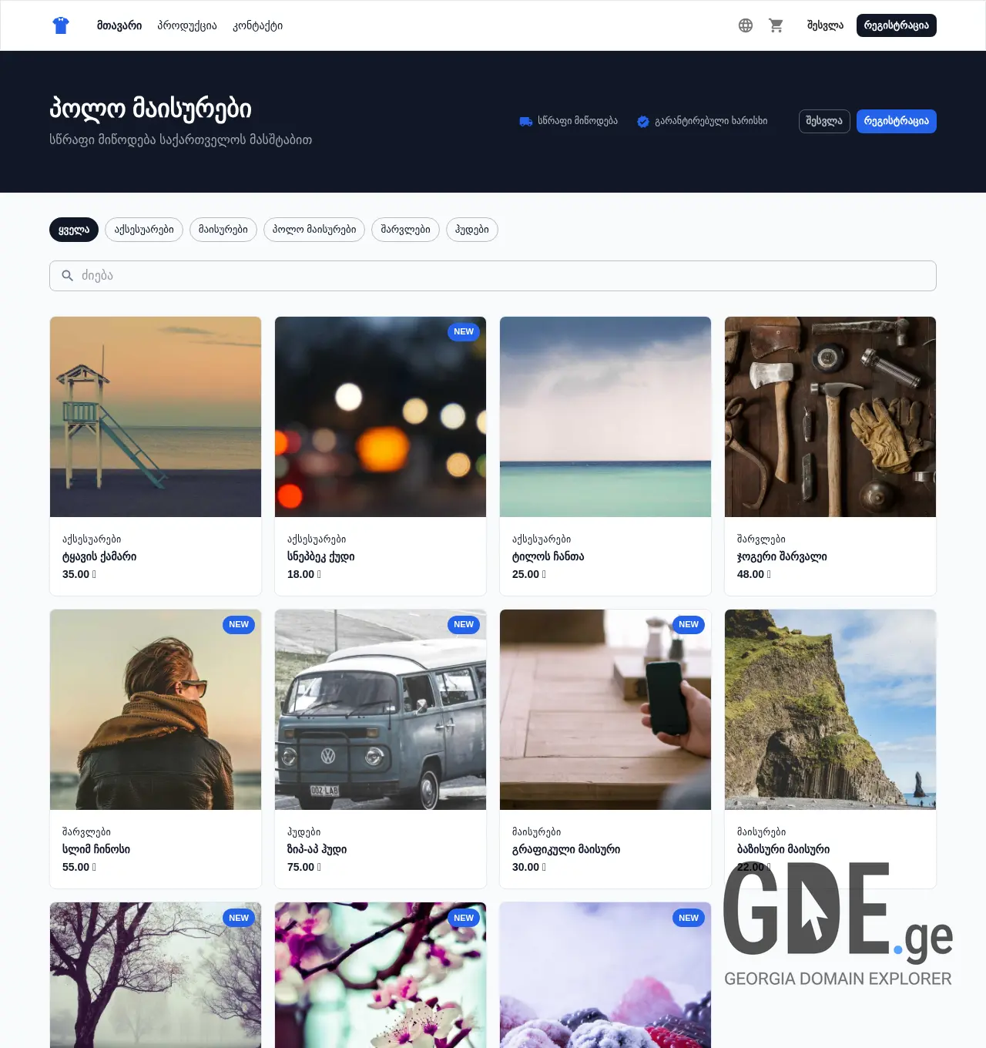Click the blue t-shirt logo icon
The width and height of the screenshot is (986, 1048).
[61, 25]
